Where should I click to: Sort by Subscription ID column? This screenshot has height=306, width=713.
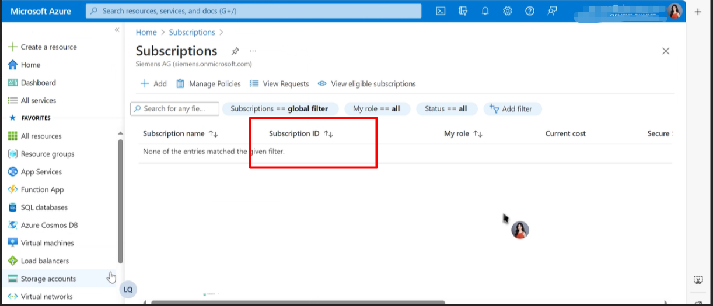point(301,134)
